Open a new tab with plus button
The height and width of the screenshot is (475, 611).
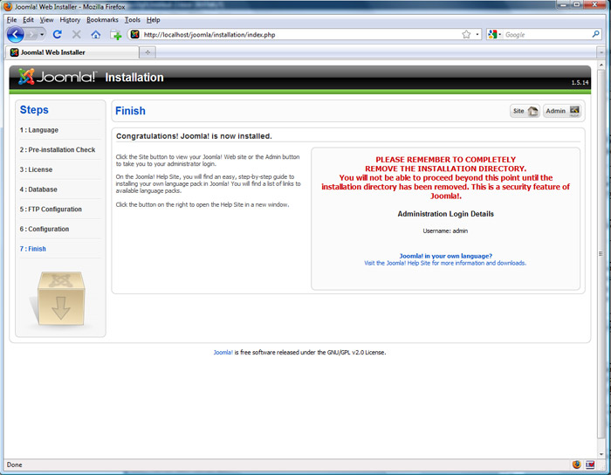148,52
